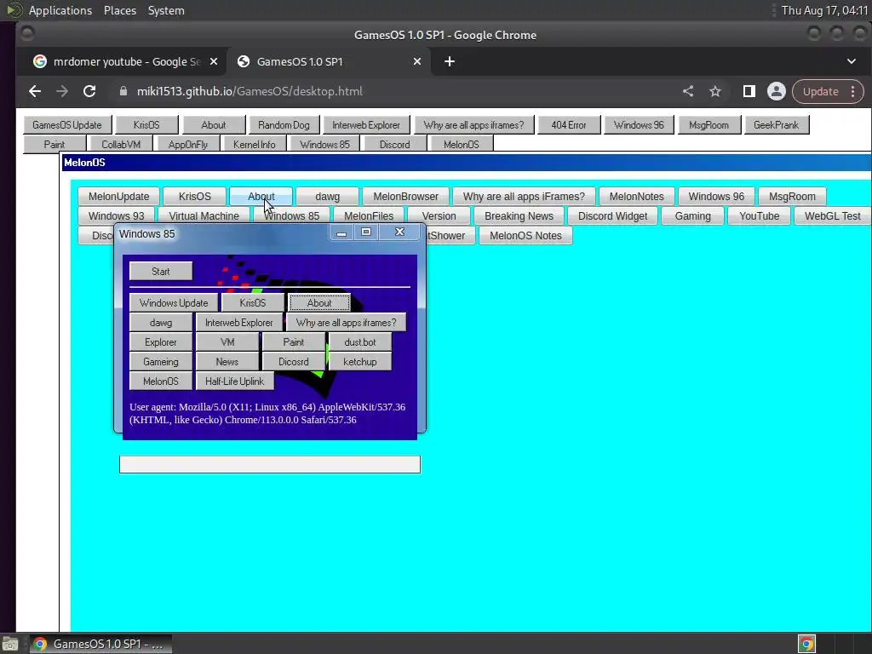The width and height of the screenshot is (872, 654).
Task: Bookmark the page with the star icon
Action: [x=715, y=91]
